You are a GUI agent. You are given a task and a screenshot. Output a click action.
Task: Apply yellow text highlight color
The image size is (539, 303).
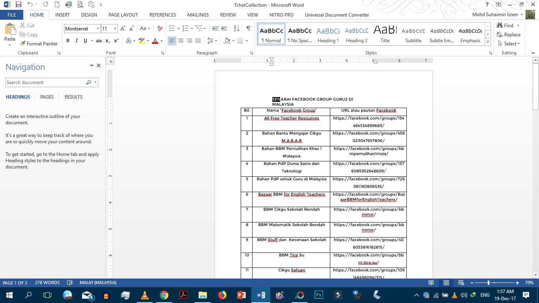[x=142, y=41]
